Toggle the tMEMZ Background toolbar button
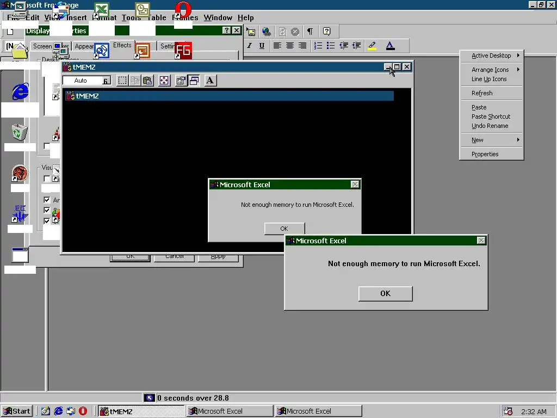 [194, 81]
